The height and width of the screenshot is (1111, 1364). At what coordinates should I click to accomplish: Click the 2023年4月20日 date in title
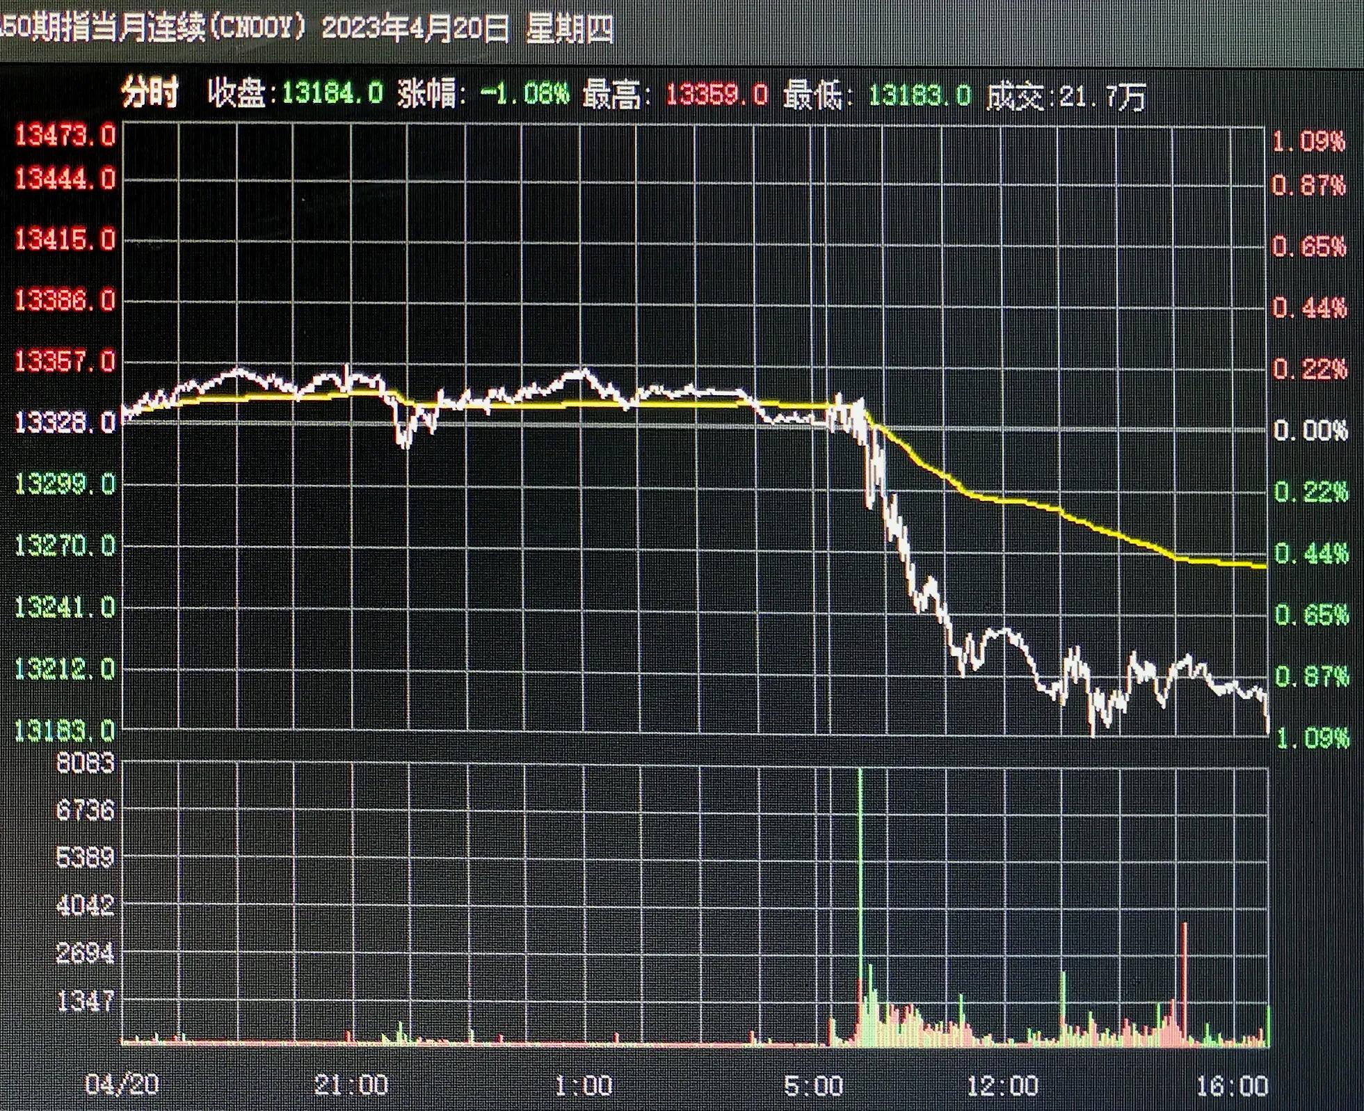(x=415, y=29)
